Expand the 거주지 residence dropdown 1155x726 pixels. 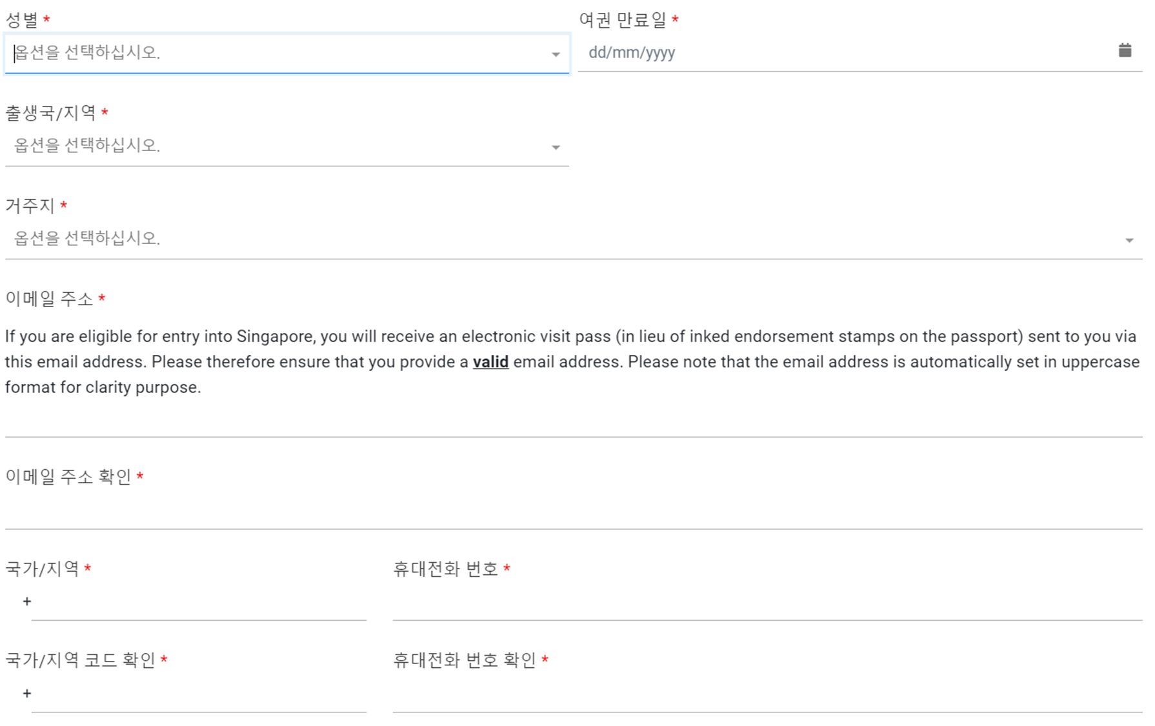568,239
